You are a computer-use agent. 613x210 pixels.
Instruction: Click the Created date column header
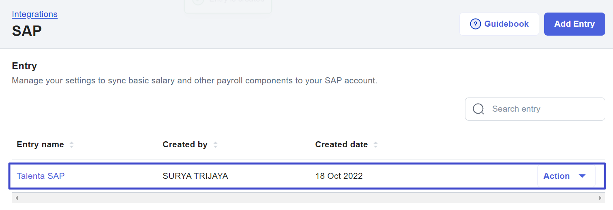coord(341,144)
